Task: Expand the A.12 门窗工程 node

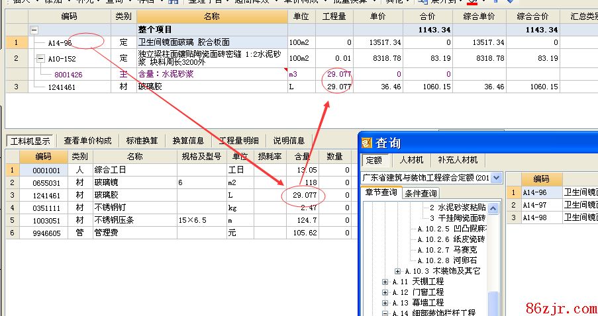Action: (x=385, y=292)
